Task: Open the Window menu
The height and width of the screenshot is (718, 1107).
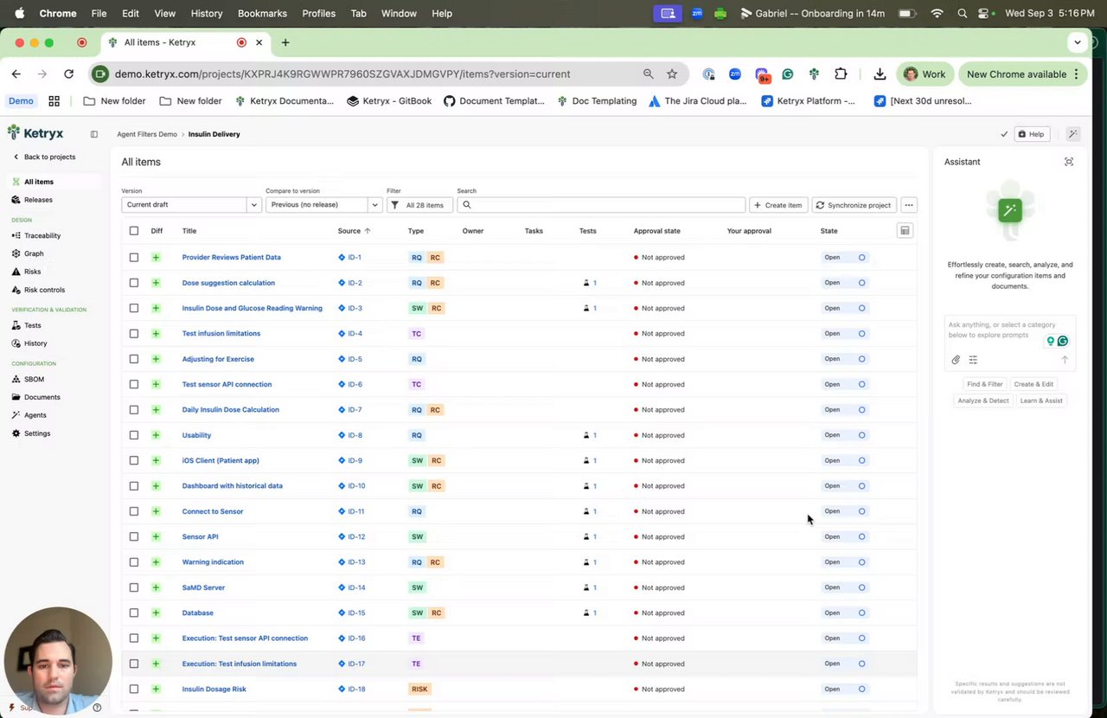Action: click(399, 13)
